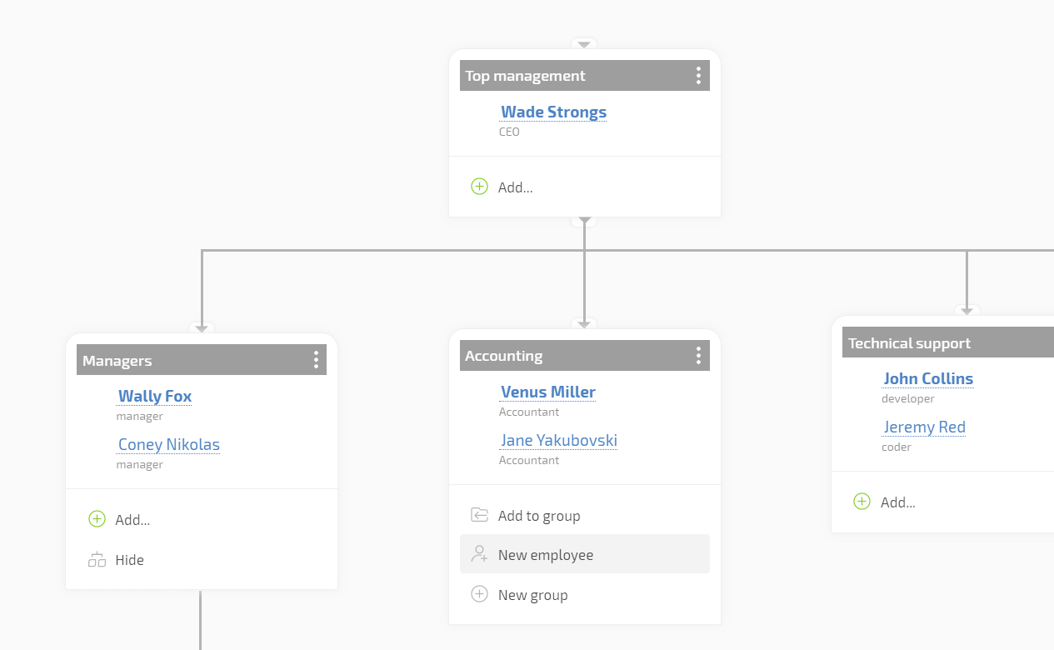Click the green plus icon in Technical support
The width and height of the screenshot is (1054, 650).
(862, 502)
